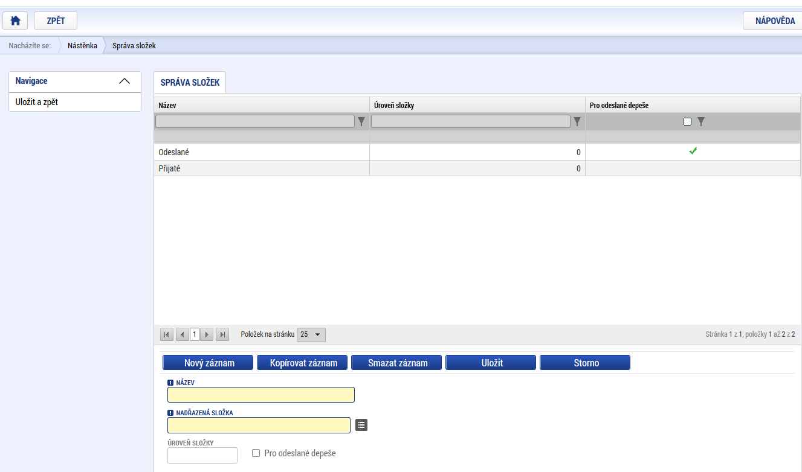Image resolution: width=802 pixels, height=472 pixels.
Task: Click Úroveň value 0 in Odeslané row
Action: pos(578,152)
